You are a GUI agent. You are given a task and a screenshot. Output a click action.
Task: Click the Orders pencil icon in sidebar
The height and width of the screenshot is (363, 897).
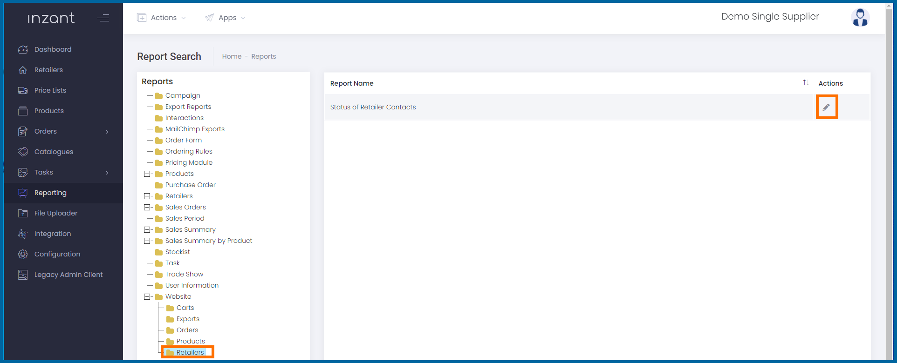pyautogui.click(x=23, y=131)
